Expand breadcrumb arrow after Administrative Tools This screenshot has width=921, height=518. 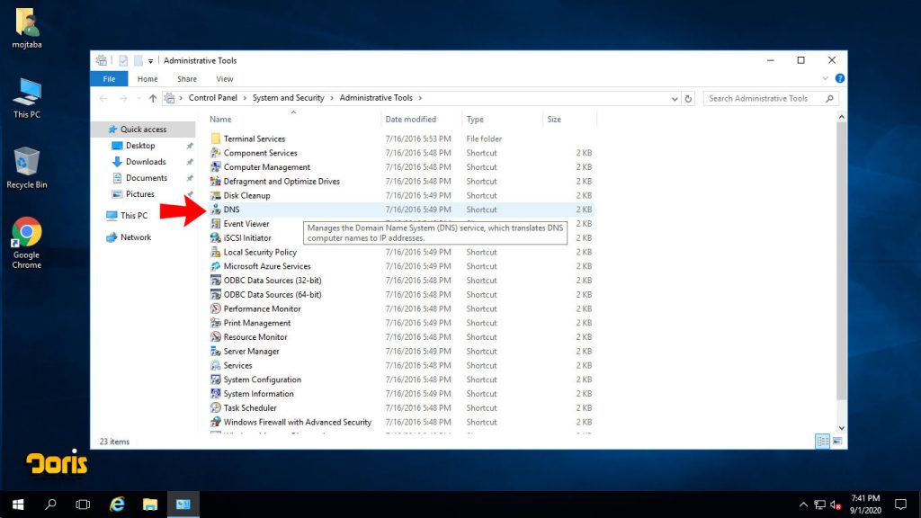(x=421, y=98)
